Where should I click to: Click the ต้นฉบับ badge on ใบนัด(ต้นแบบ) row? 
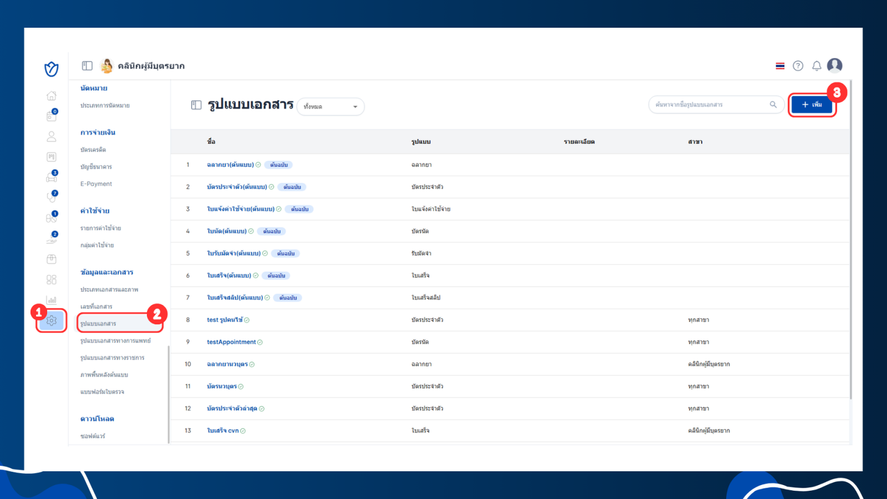pyautogui.click(x=272, y=231)
